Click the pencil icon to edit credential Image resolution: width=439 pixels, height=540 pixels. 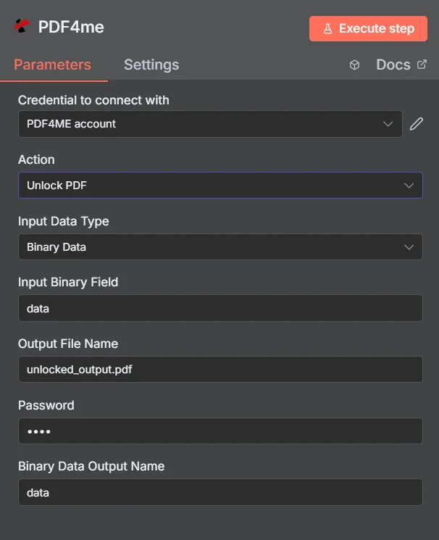[x=417, y=124]
